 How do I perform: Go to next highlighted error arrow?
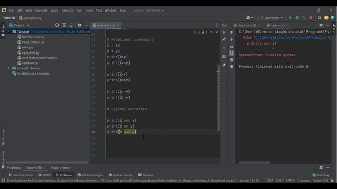click(x=216, y=32)
